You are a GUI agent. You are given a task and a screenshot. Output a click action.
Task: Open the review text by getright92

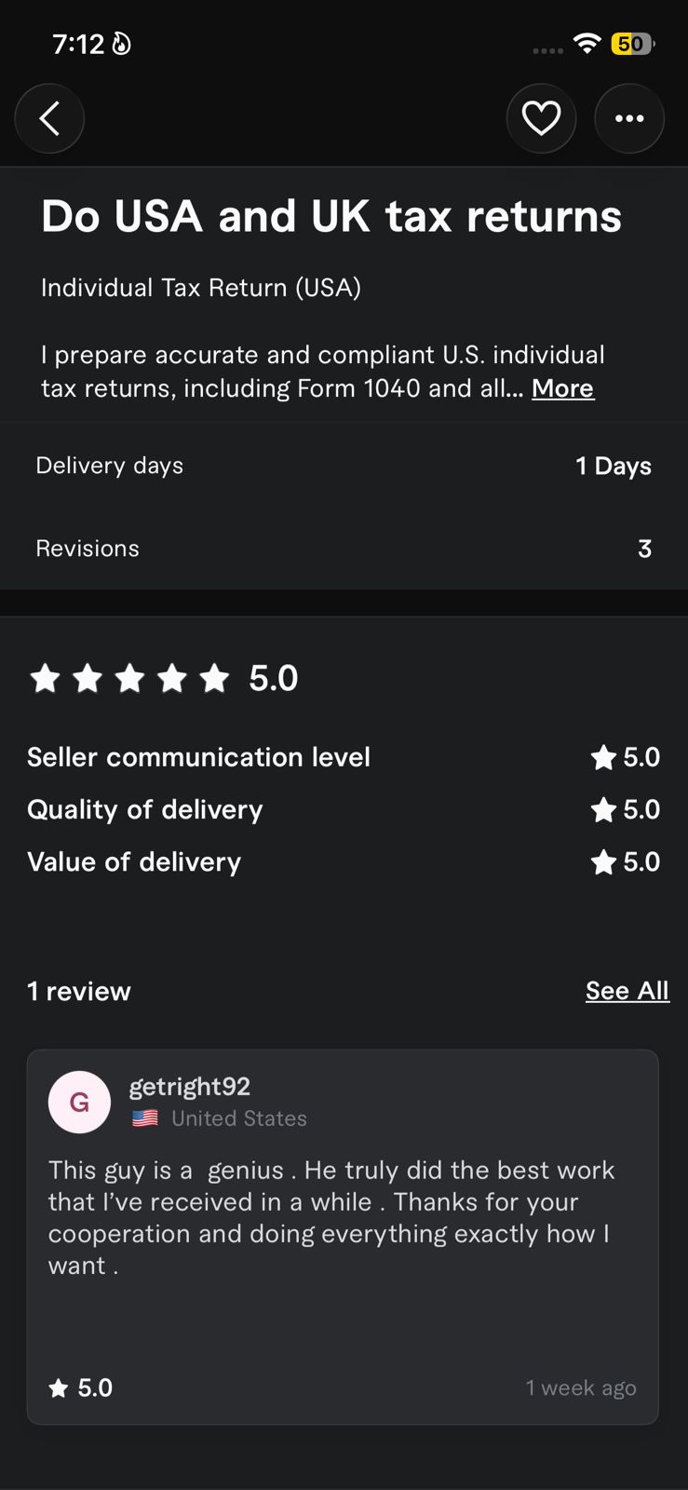click(x=331, y=1217)
